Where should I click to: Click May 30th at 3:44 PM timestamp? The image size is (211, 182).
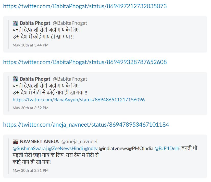tap(31, 45)
